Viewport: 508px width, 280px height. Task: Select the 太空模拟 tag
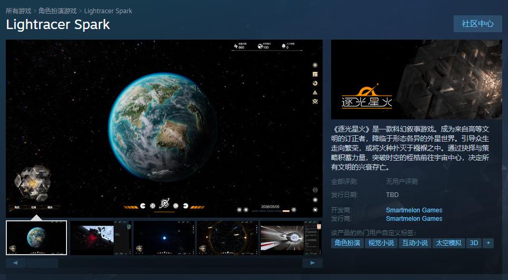point(448,243)
